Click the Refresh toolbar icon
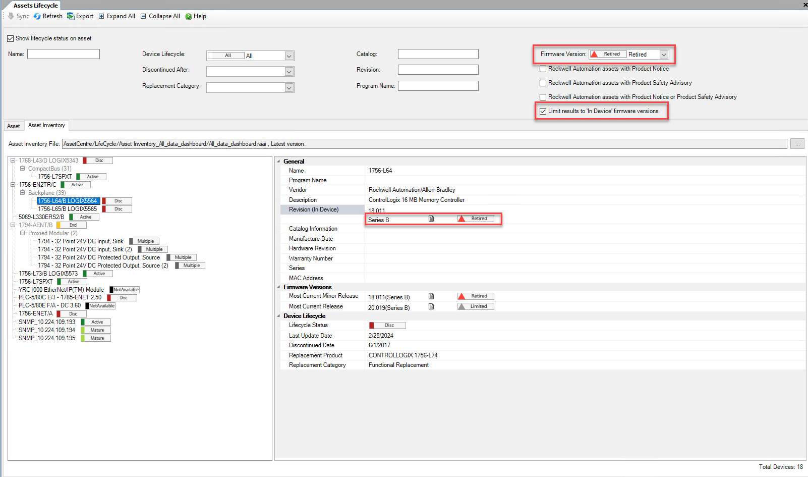 click(x=37, y=16)
